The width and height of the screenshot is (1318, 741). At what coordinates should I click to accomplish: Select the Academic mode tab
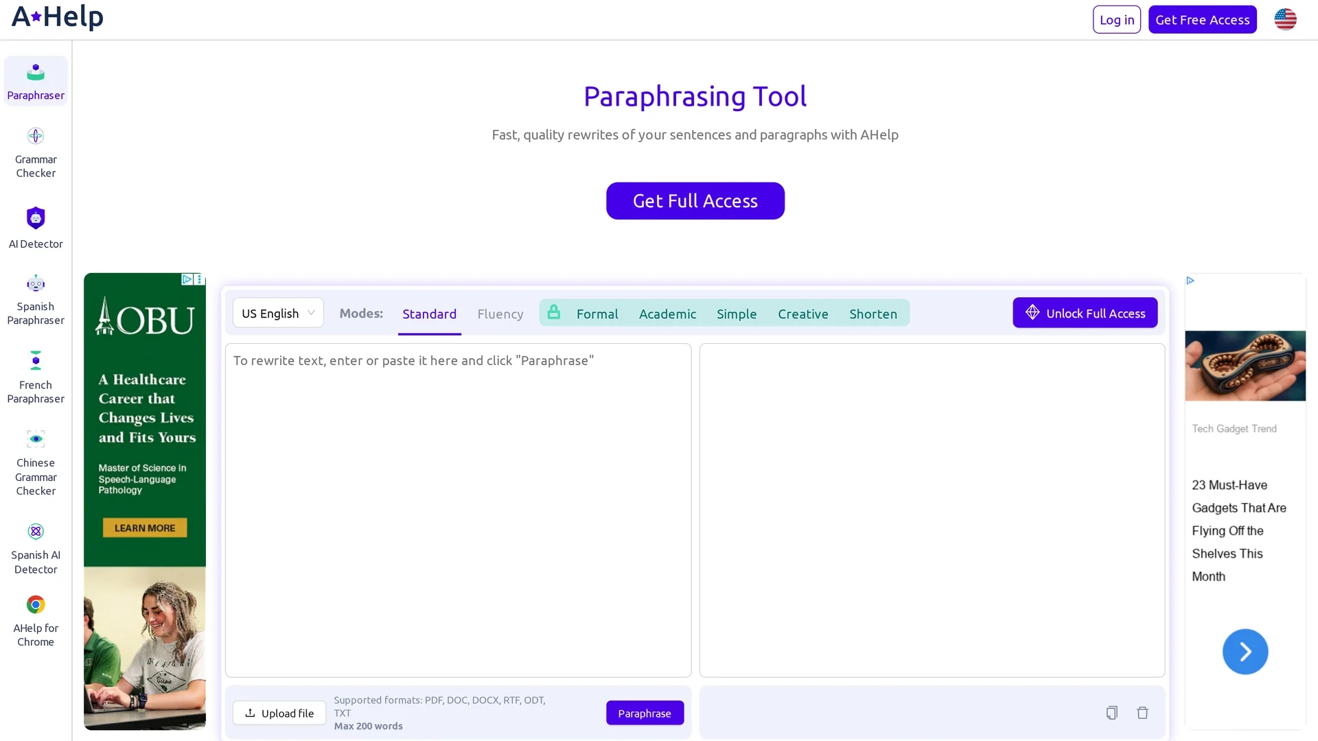(x=667, y=314)
